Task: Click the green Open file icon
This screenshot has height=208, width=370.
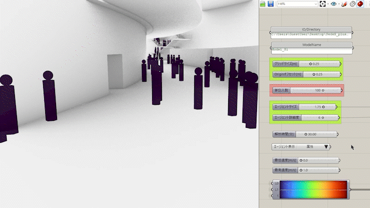Action: 263,4
